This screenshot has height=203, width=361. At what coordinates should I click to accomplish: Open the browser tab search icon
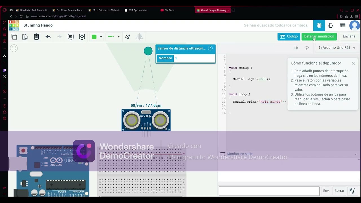click(x=341, y=10)
